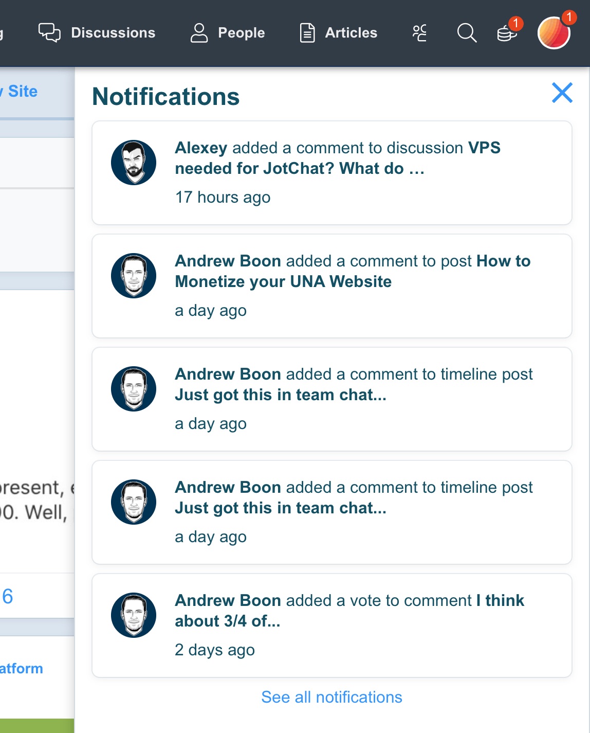
Task: Click the People person icon
Action: [x=199, y=33]
